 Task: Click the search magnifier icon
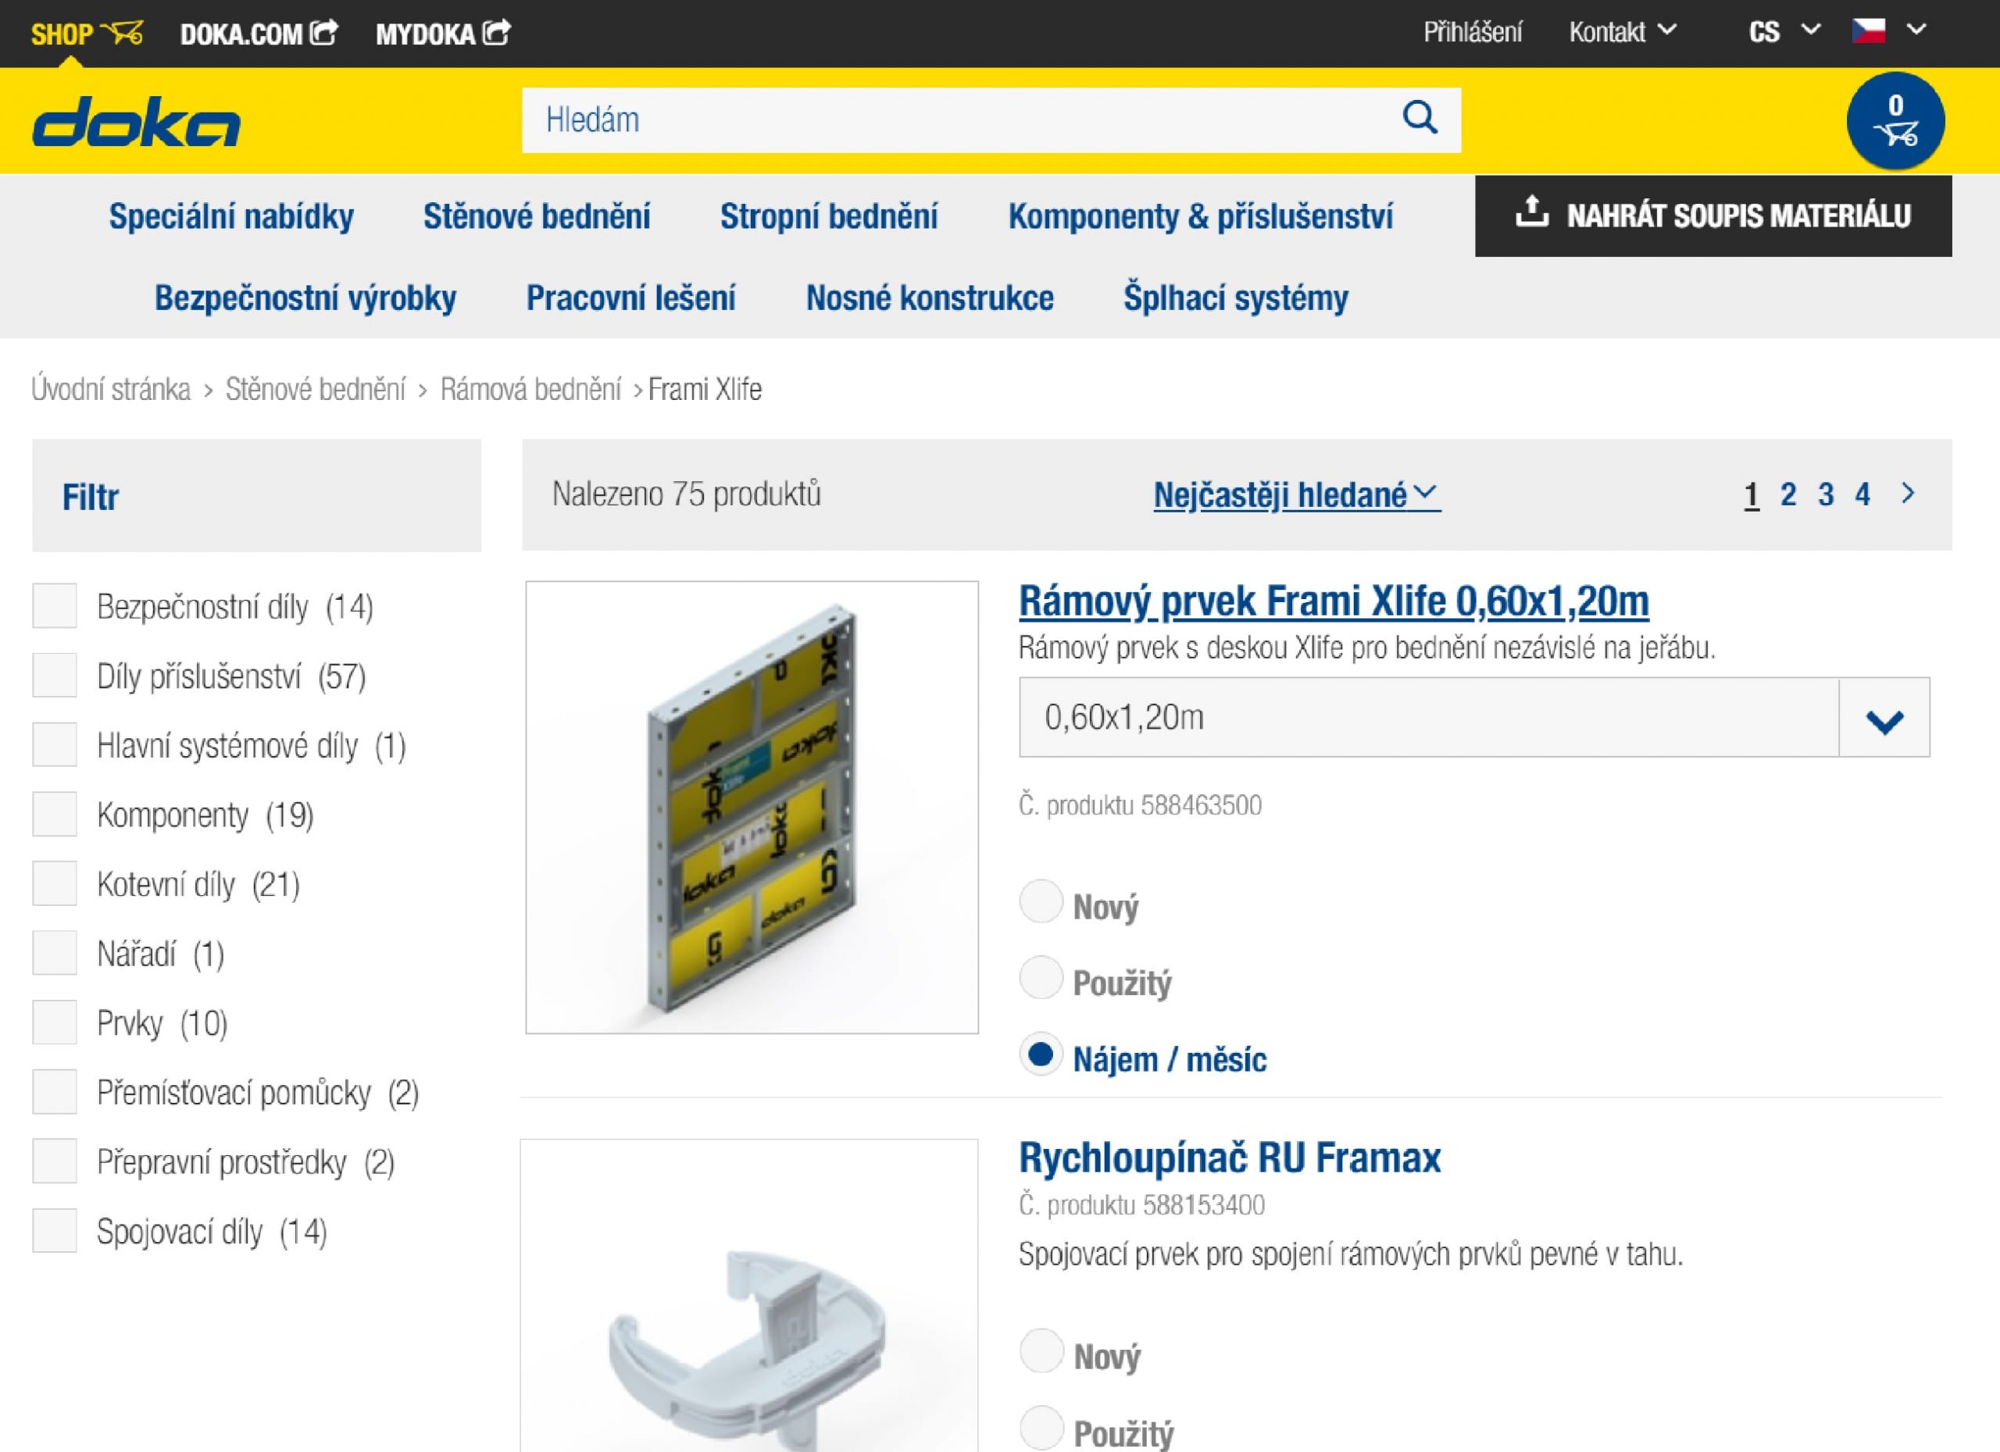1420,117
